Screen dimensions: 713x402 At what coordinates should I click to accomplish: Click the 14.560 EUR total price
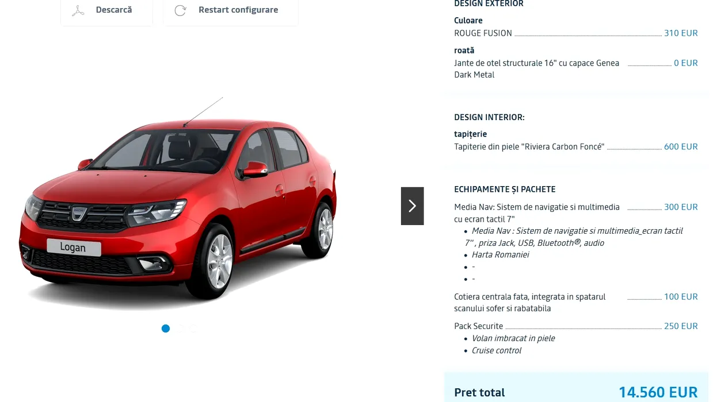point(658,392)
